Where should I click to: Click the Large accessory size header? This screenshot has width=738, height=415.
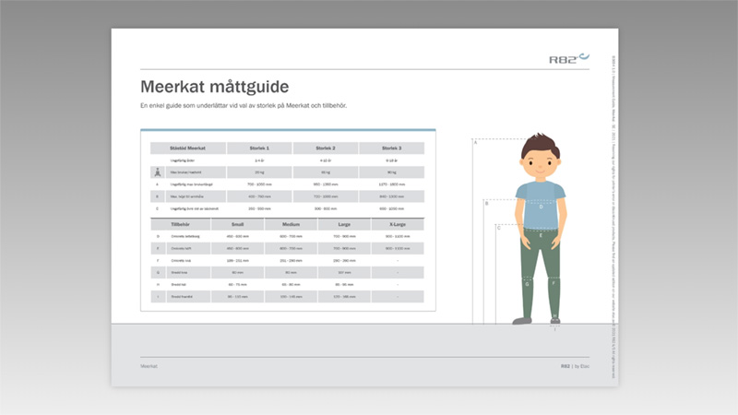coord(343,224)
